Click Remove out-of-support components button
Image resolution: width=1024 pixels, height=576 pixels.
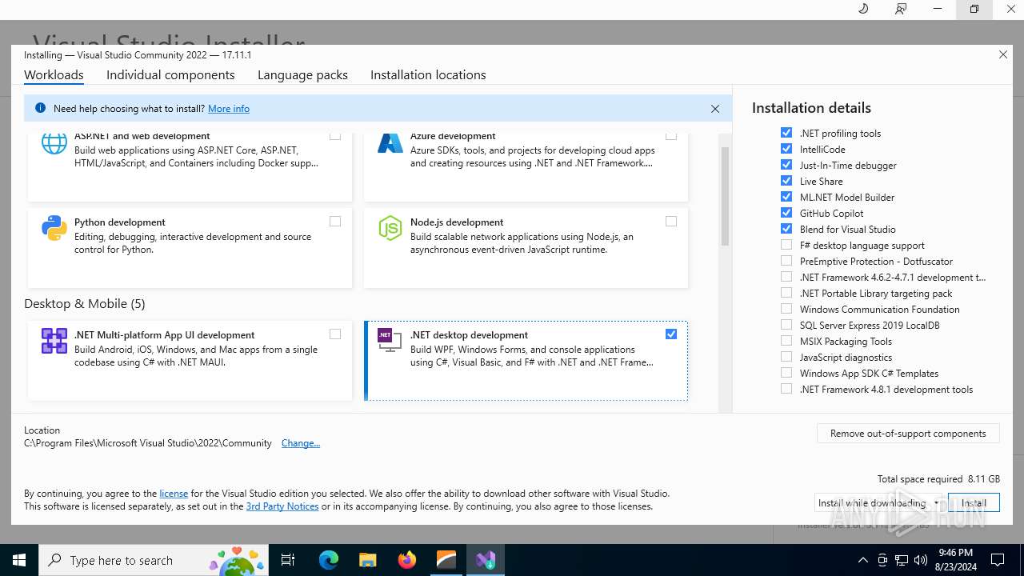[908, 434]
